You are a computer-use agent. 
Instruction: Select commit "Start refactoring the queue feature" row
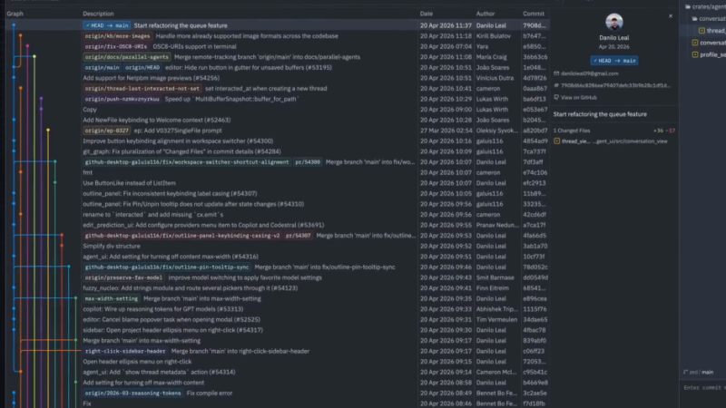pos(277,25)
